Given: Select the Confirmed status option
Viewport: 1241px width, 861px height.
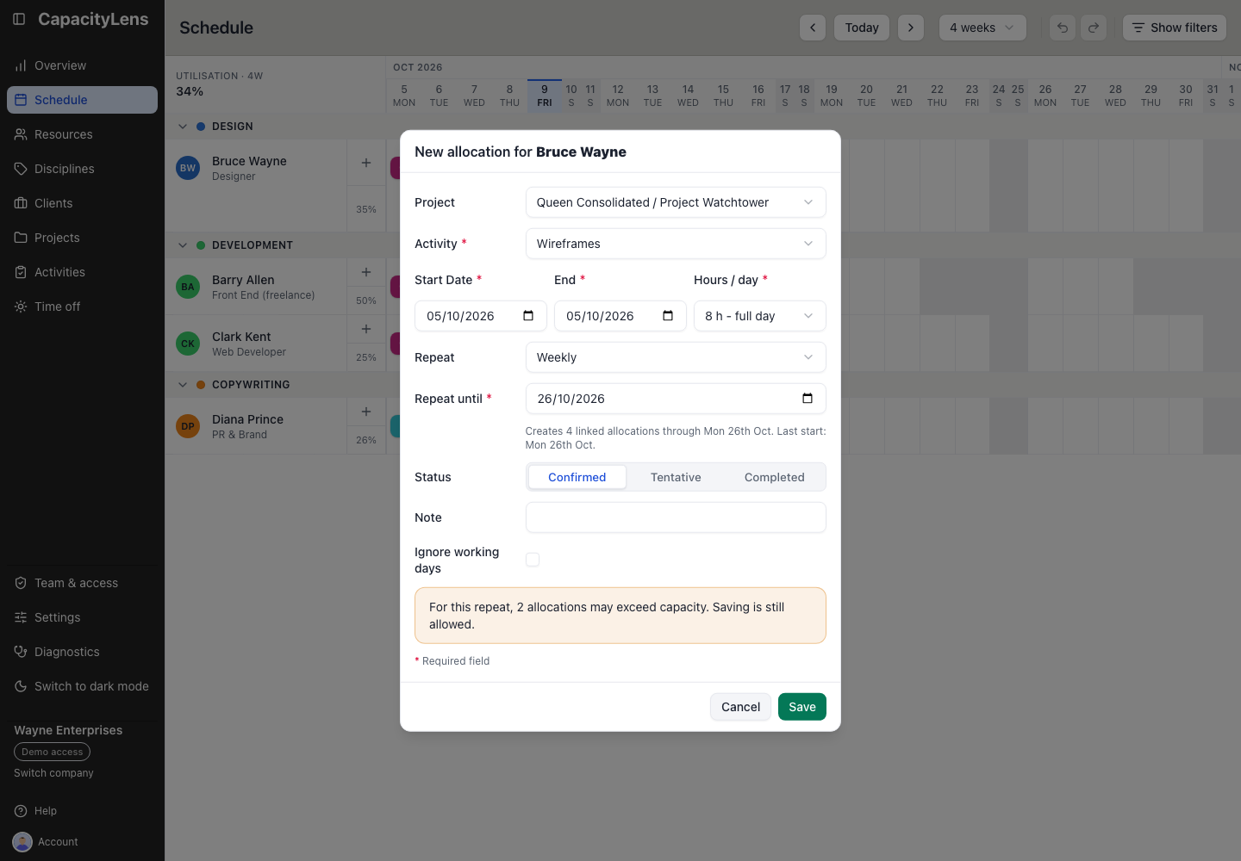Looking at the screenshot, I should point(577,477).
